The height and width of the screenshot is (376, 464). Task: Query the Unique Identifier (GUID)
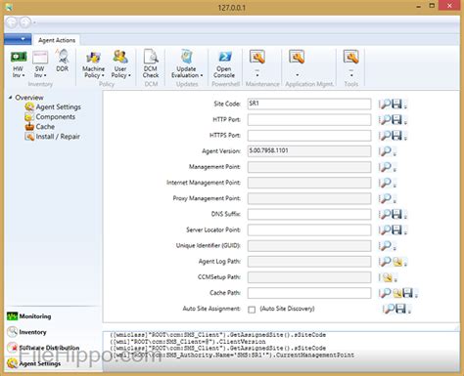(x=385, y=245)
